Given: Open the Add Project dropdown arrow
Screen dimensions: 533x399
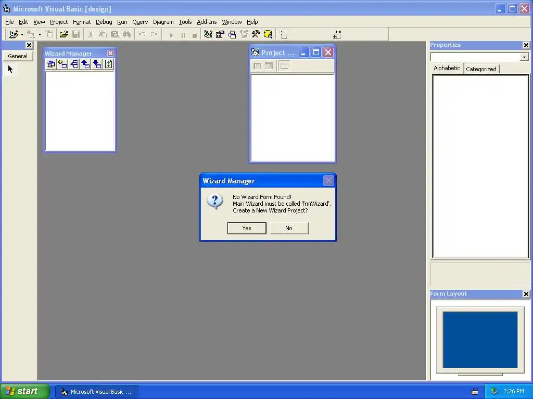Looking at the screenshot, I should point(22,34).
